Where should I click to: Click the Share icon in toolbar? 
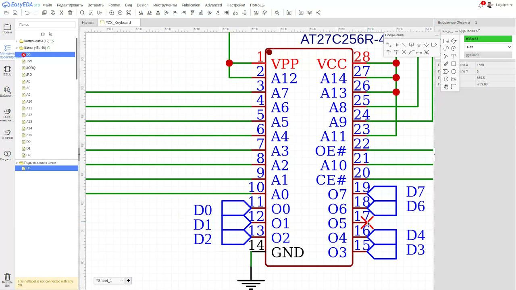pyautogui.click(x=318, y=13)
